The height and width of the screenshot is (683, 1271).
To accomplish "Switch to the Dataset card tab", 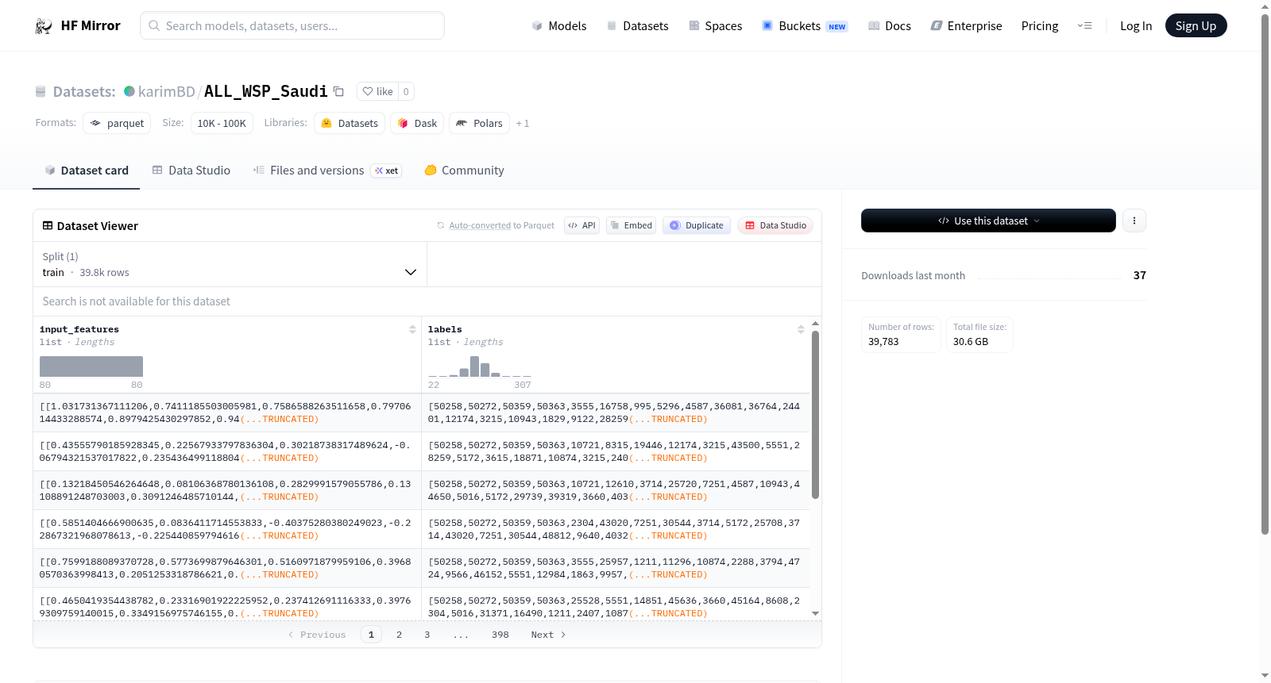I will pos(87,171).
